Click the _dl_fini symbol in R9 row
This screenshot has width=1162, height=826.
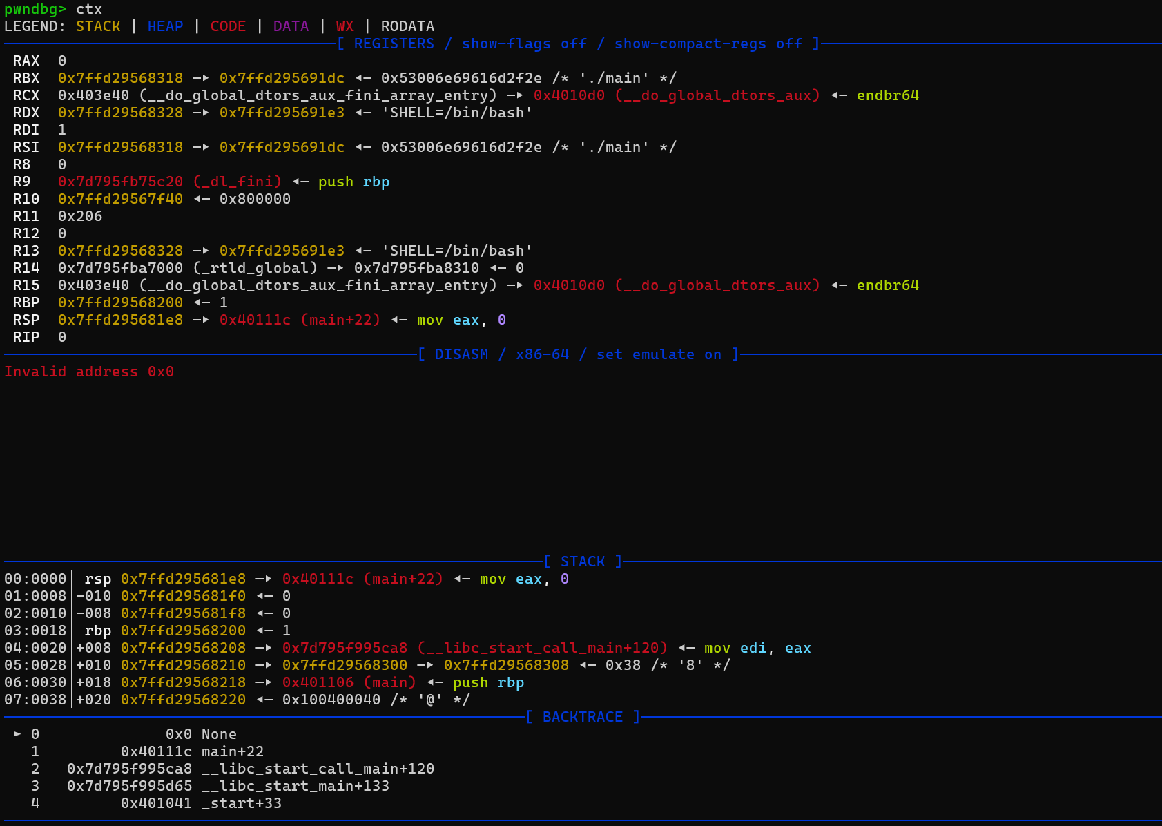238,182
